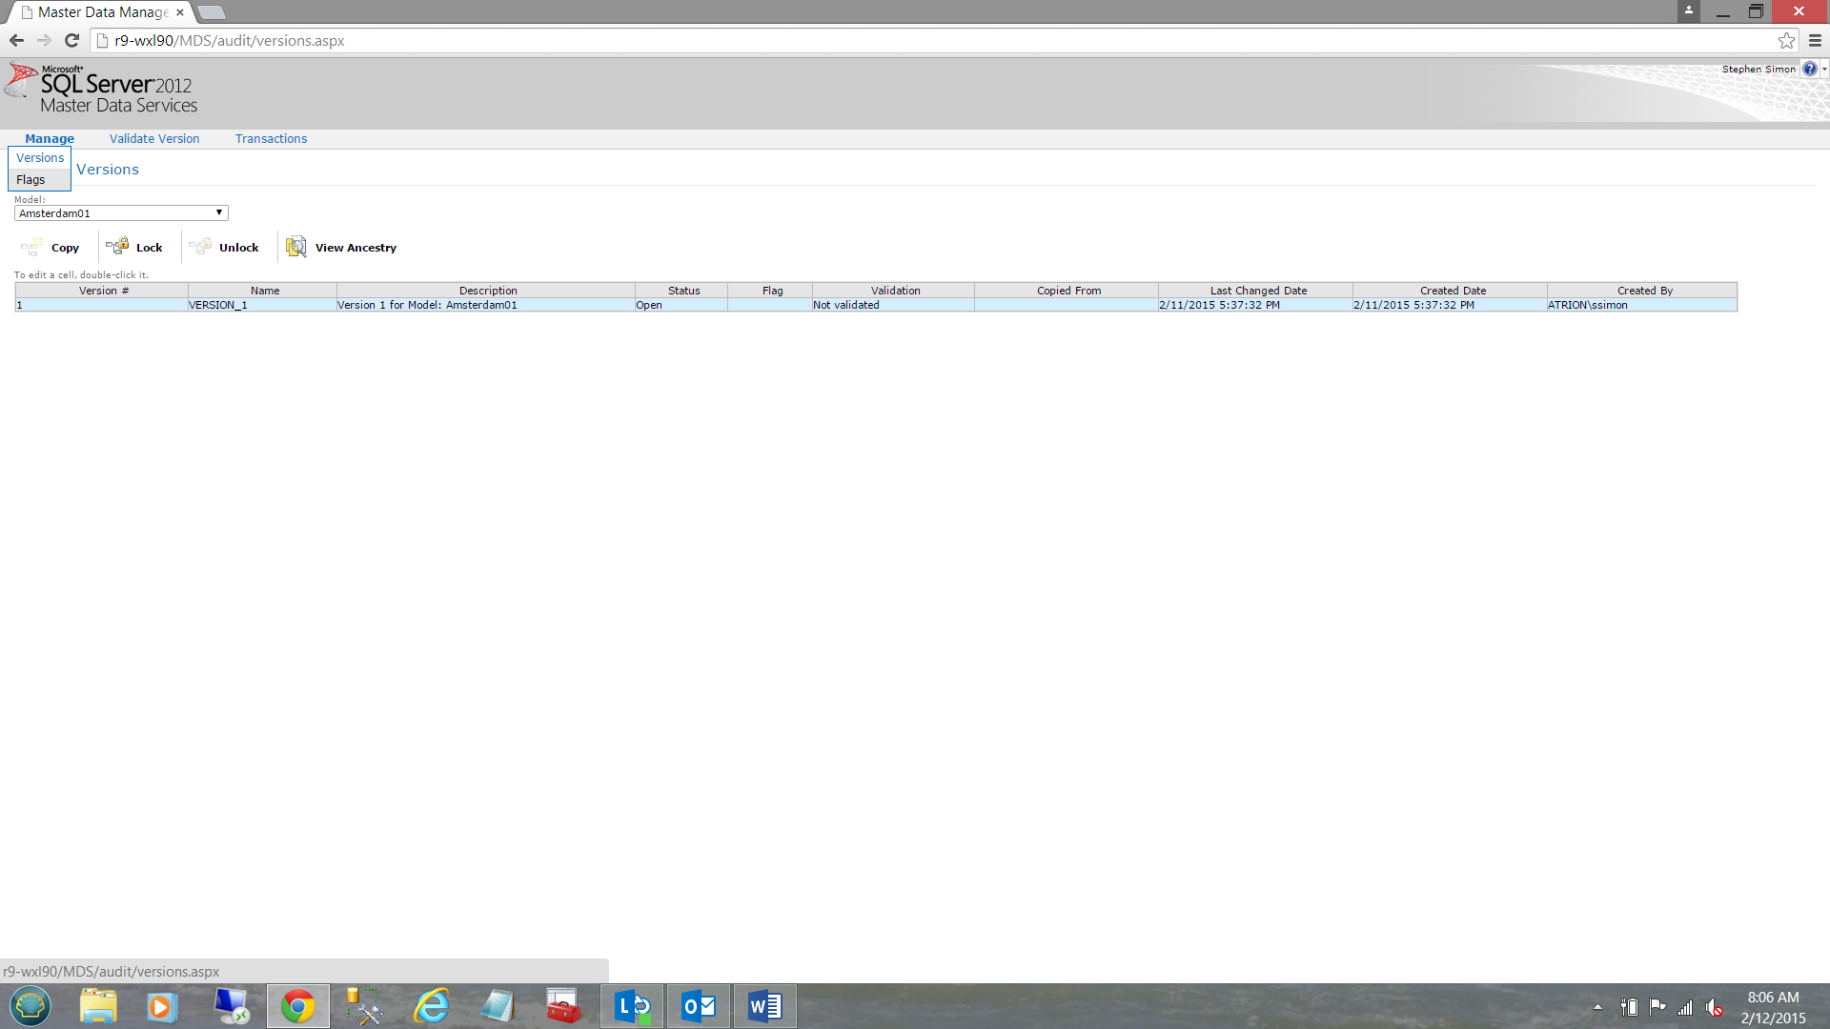Open Internet Explorer from the taskbar

[x=432, y=1006]
